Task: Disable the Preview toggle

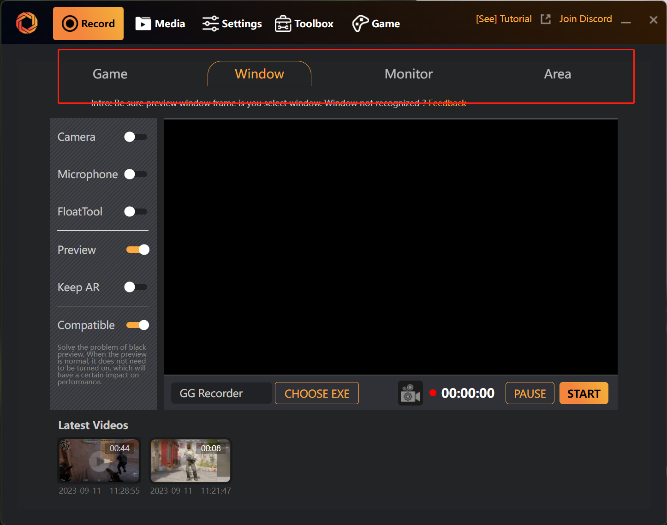Action: point(137,250)
